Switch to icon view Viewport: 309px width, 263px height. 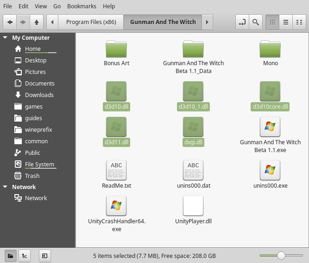pyautogui.click(x=272, y=22)
